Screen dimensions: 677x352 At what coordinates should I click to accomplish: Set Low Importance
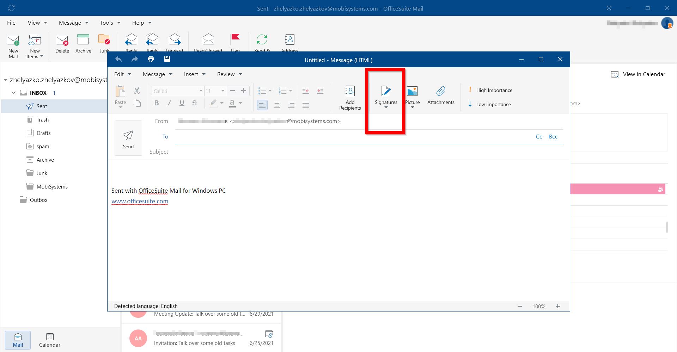[x=489, y=104]
